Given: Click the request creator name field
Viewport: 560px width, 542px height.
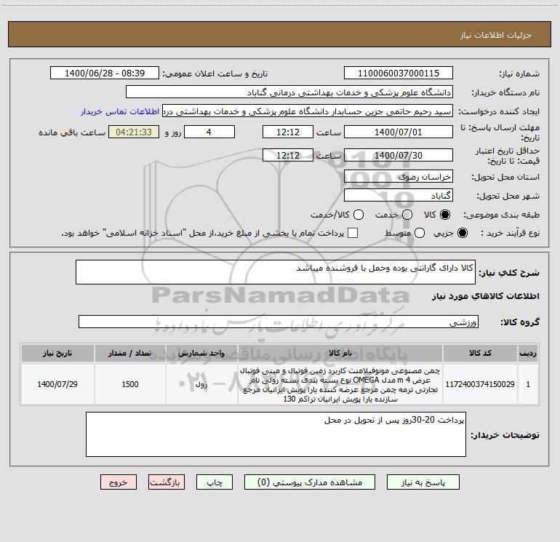Looking at the screenshot, I should click(x=308, y=111).
